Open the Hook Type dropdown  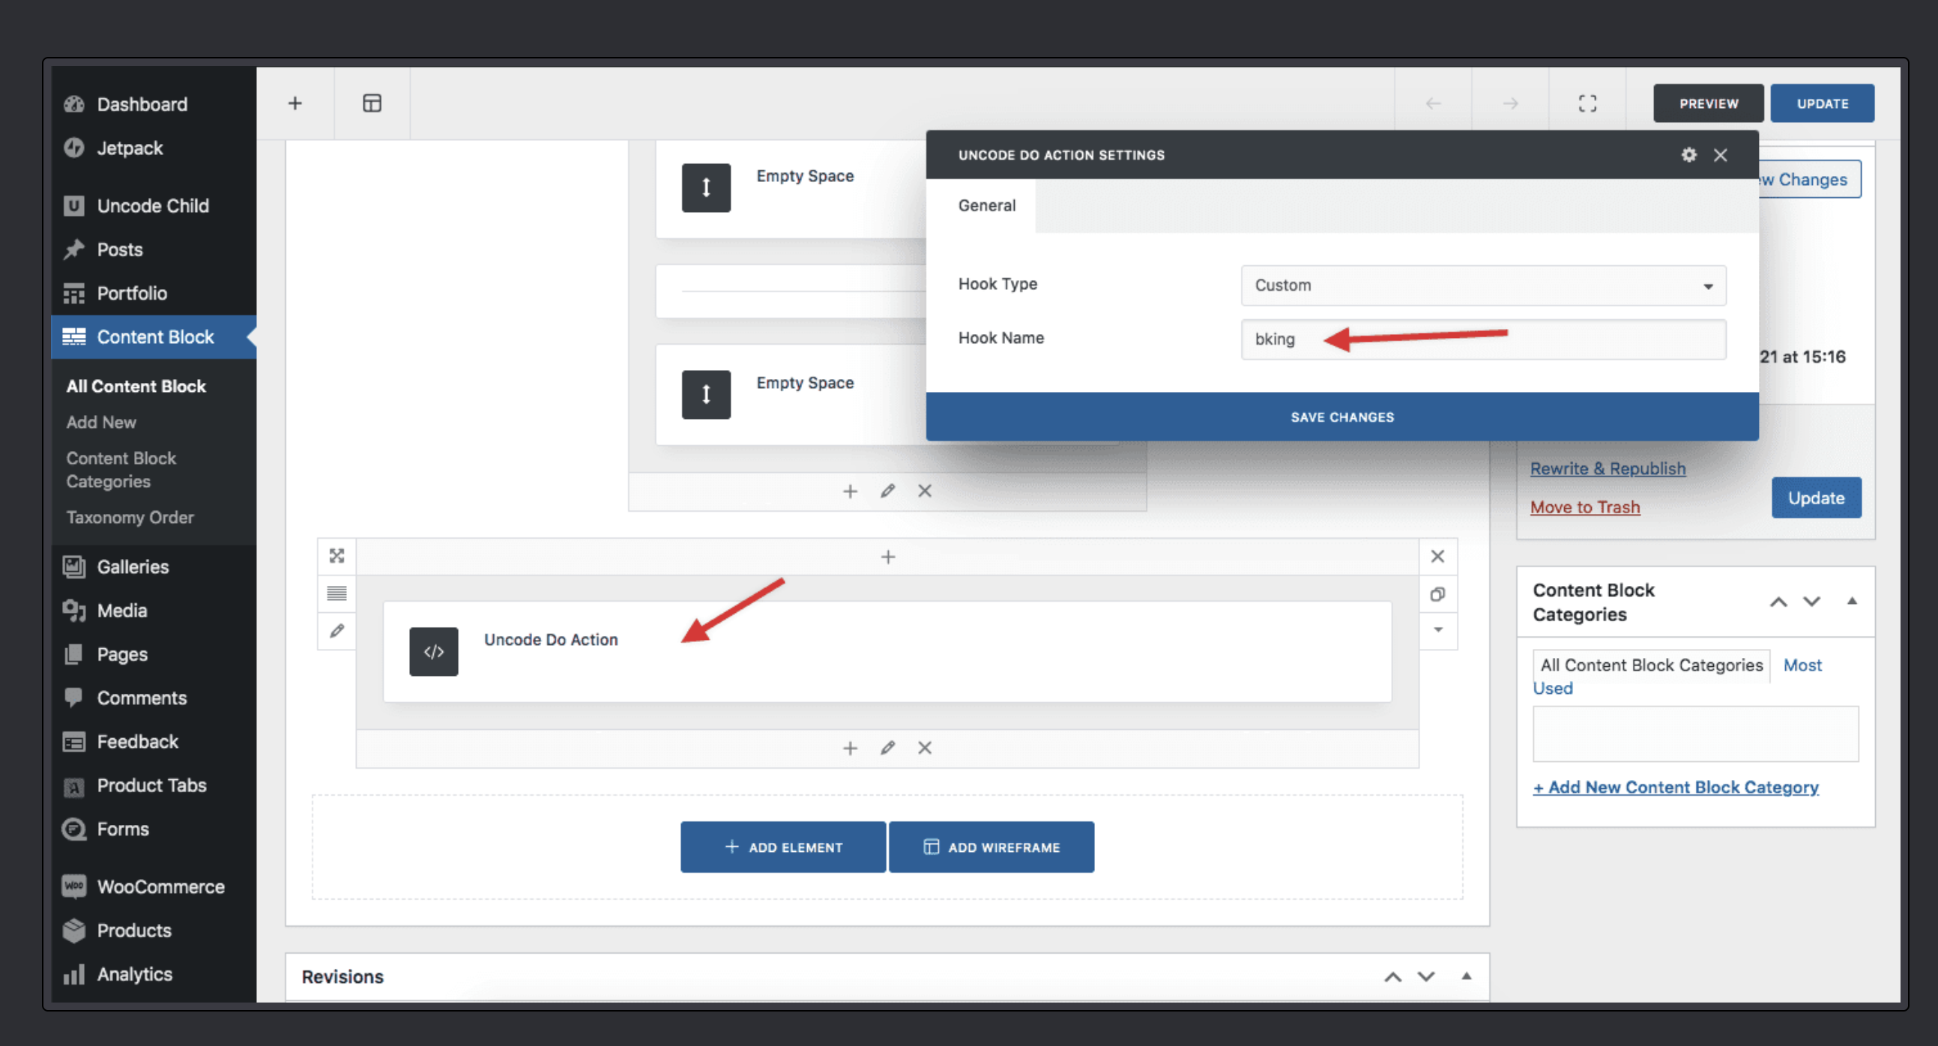coord(1483,285)
